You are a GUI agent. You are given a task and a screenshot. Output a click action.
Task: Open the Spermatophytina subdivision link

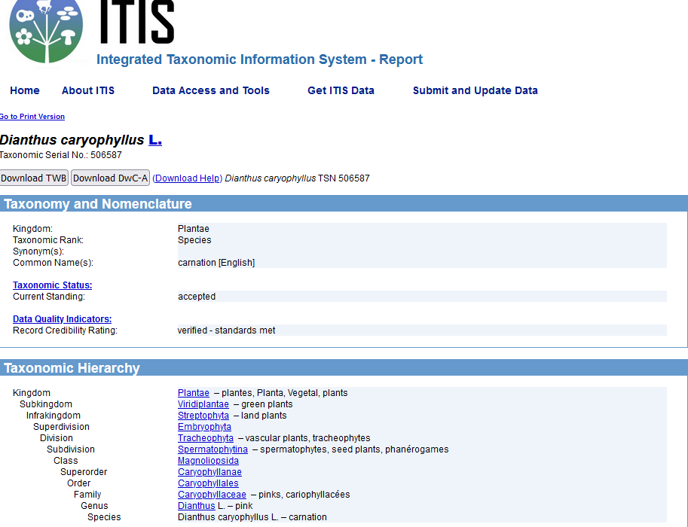[213, 449]
